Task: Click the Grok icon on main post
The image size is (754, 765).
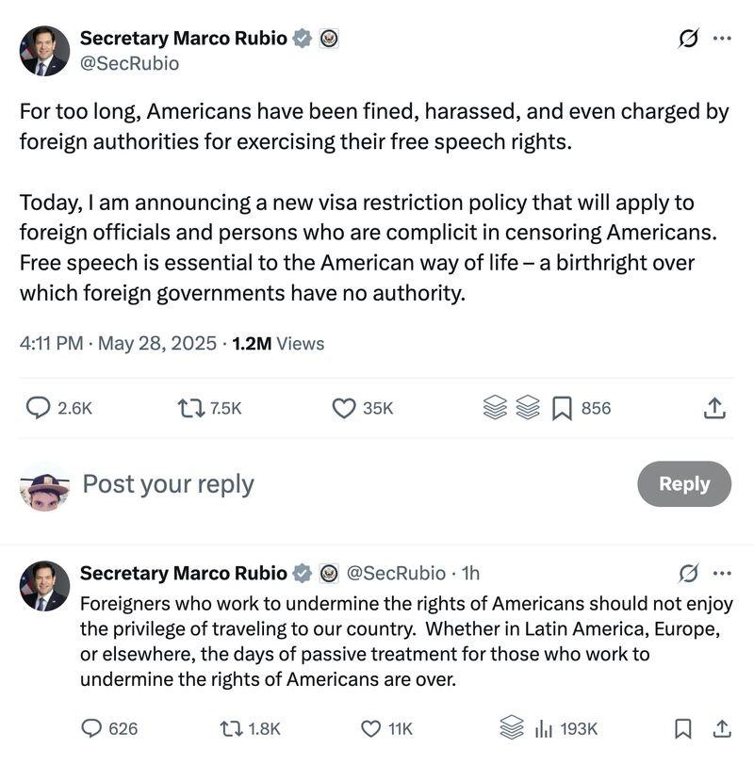Action: click(x=689, y=39)
